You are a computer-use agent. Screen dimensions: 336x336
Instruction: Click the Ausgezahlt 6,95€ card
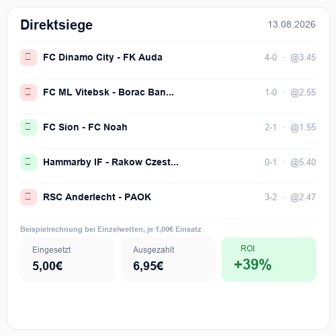tap(168, 259)
